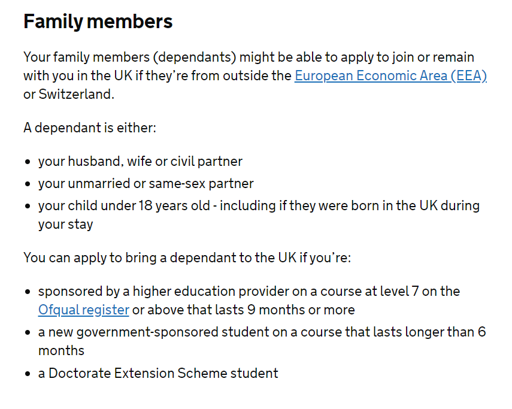Viewport: 512px width, 409px height.
Task: Click 'or above that lasts 9 months or more'
Action: (x=243, y=310)
